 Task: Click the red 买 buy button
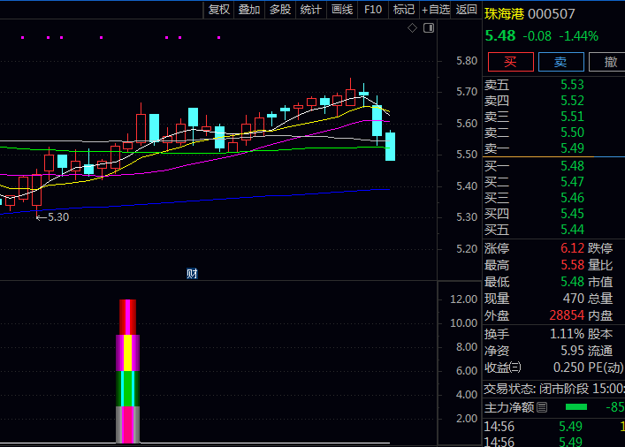pyautogui.click(x=511, y=62)
